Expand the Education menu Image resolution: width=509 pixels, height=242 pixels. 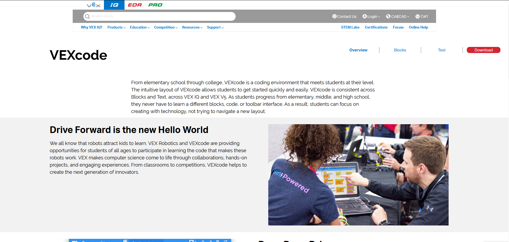pos(140,27)
